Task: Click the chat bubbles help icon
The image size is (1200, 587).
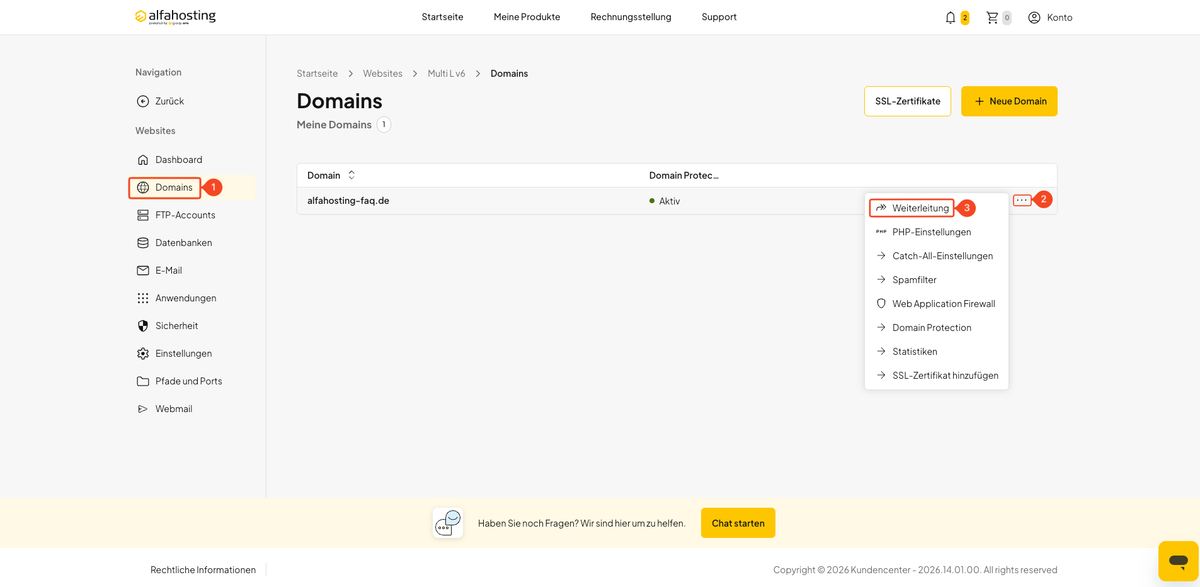Action: click(448, 523)
